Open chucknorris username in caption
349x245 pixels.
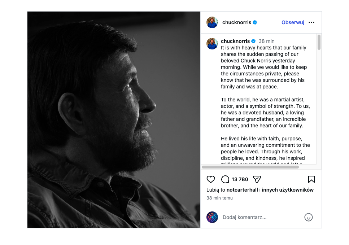pos(235,41)
